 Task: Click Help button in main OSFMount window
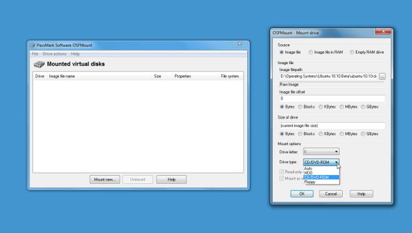tap(171, 179)
